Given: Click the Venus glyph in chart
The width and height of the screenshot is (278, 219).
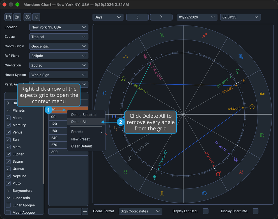Looking at the screenshot, I should click(x=238, y=72).
